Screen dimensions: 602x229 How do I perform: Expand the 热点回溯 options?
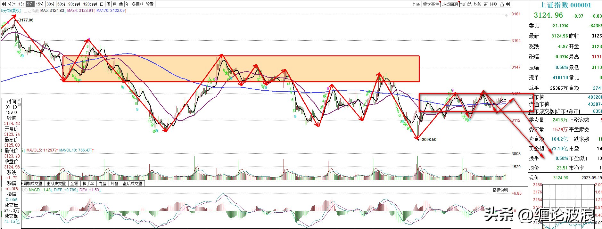pyautogui.click(x=449, y=4)
